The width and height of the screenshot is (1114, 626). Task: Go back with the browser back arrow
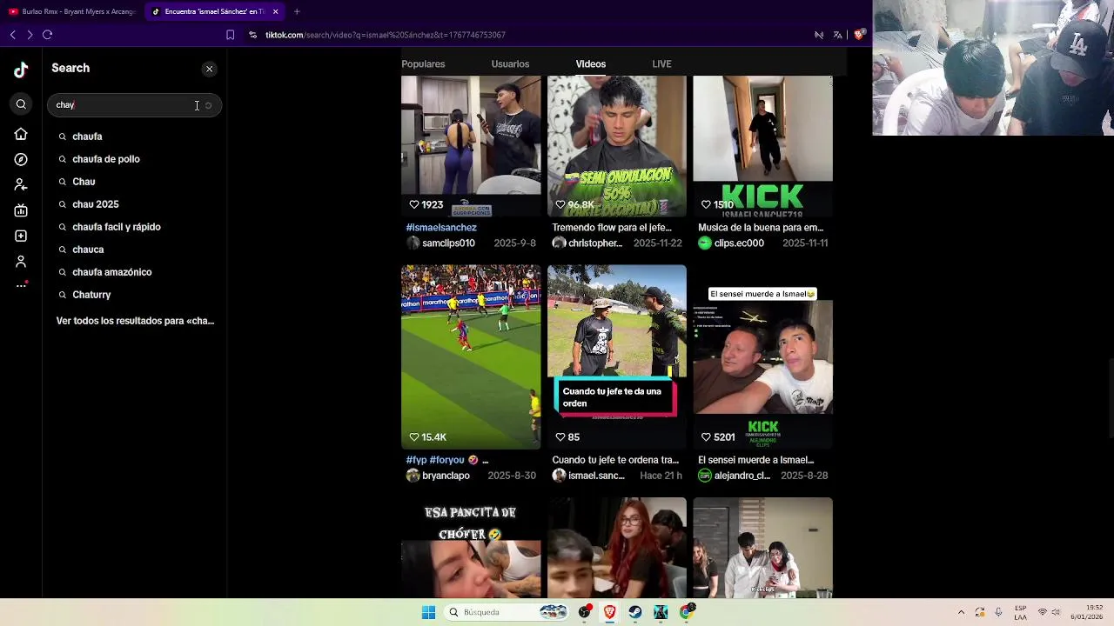13,35
